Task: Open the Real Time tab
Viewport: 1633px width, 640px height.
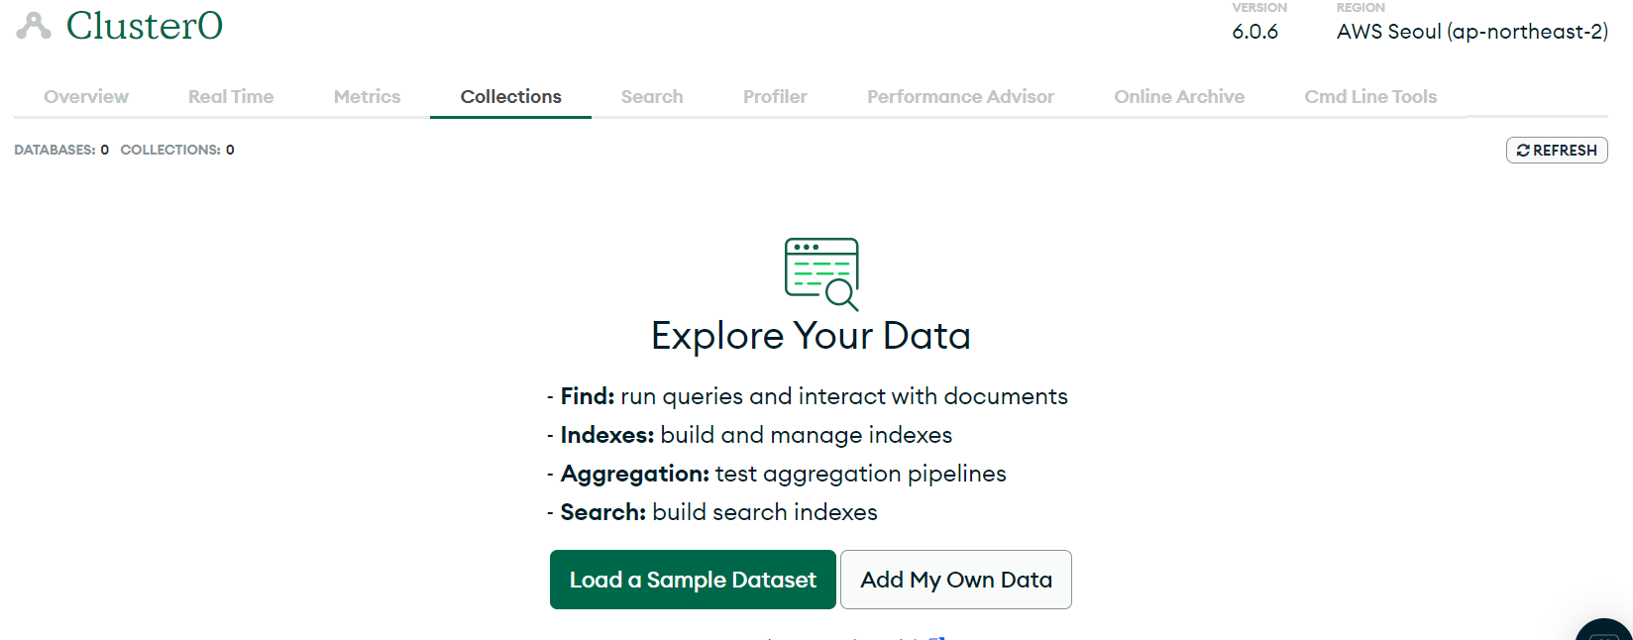Action: point(231,96)
